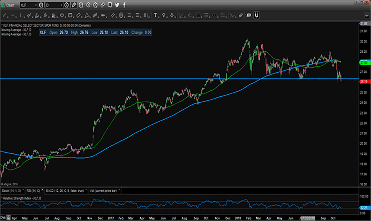Click the eye visibility icon in toolbar
This screenshot has width=371, height=221.
(x=215, y=15)
